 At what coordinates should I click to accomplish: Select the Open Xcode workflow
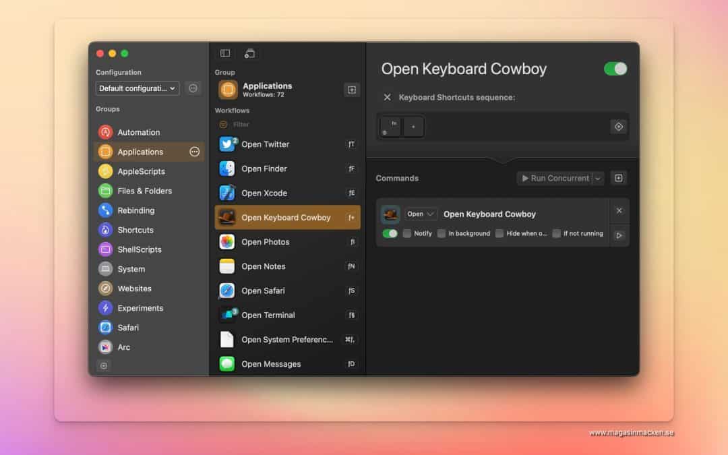(287, 193)
